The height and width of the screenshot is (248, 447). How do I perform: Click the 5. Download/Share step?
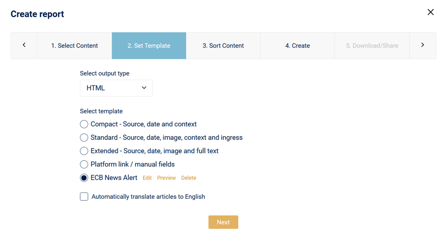tap(372, 45)
